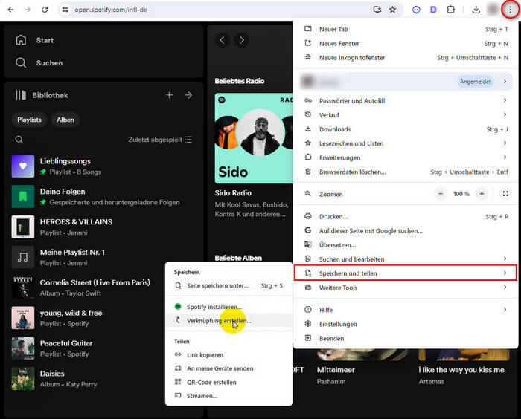The height and width of the screenshot is (419, 521).
Task: Click Spotify forward navigation chevron
Action: click(x=242, y=40)
